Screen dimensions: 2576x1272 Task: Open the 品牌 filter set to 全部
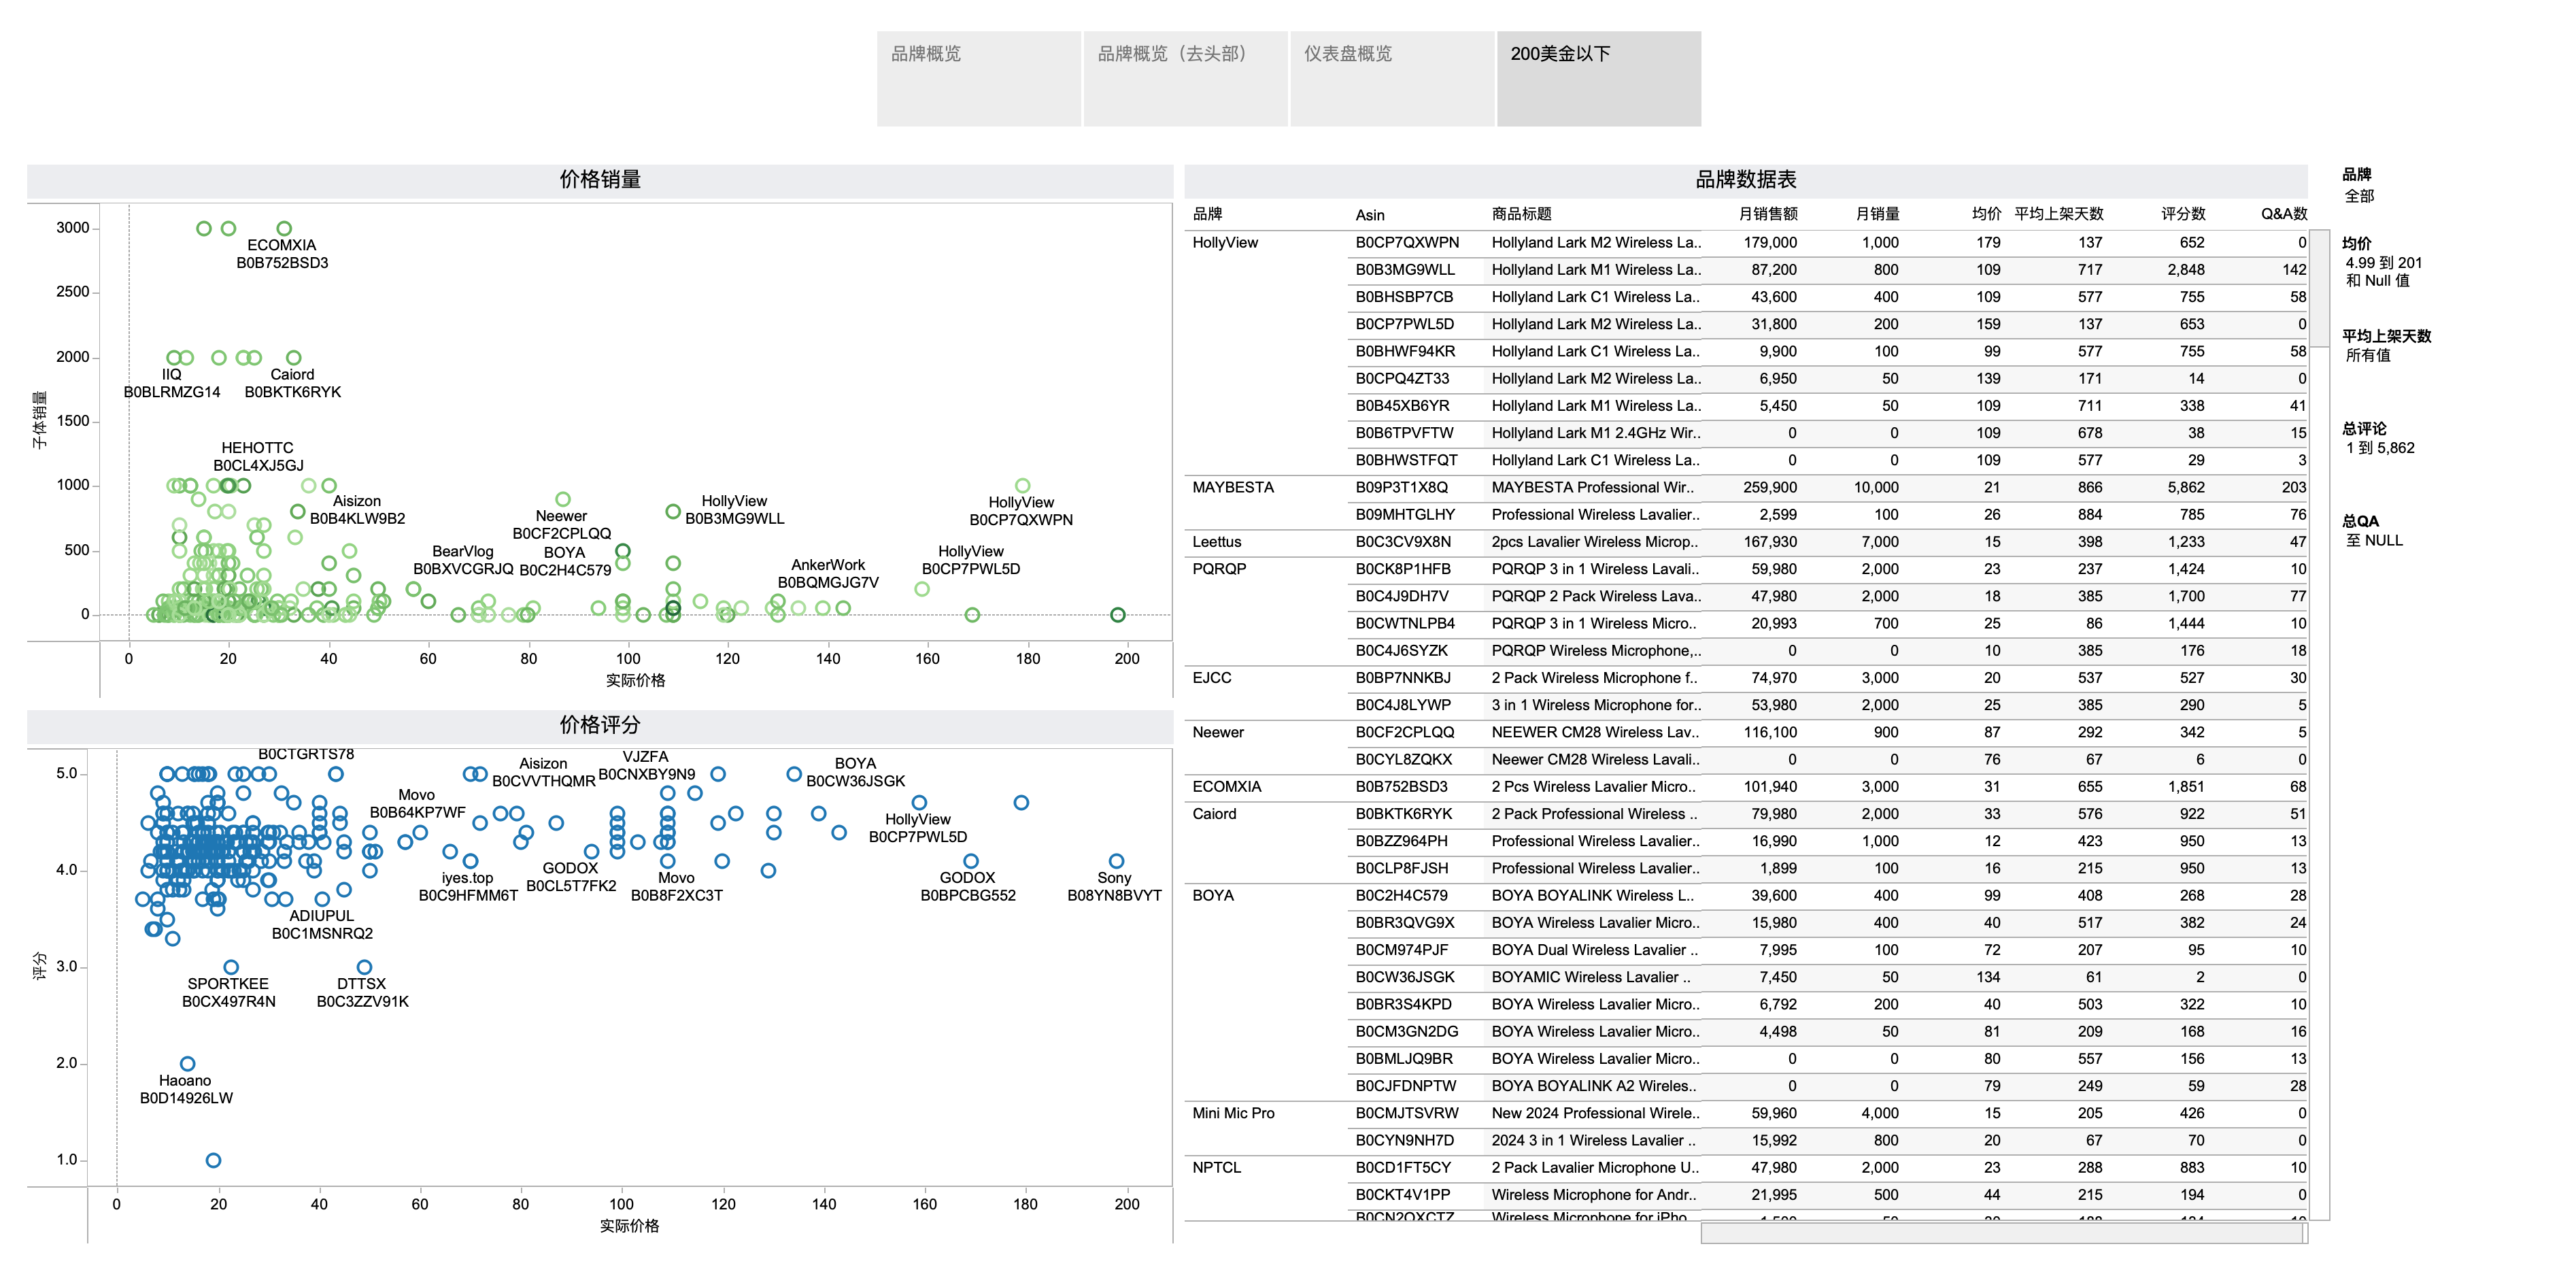[x=2360, y=196]
